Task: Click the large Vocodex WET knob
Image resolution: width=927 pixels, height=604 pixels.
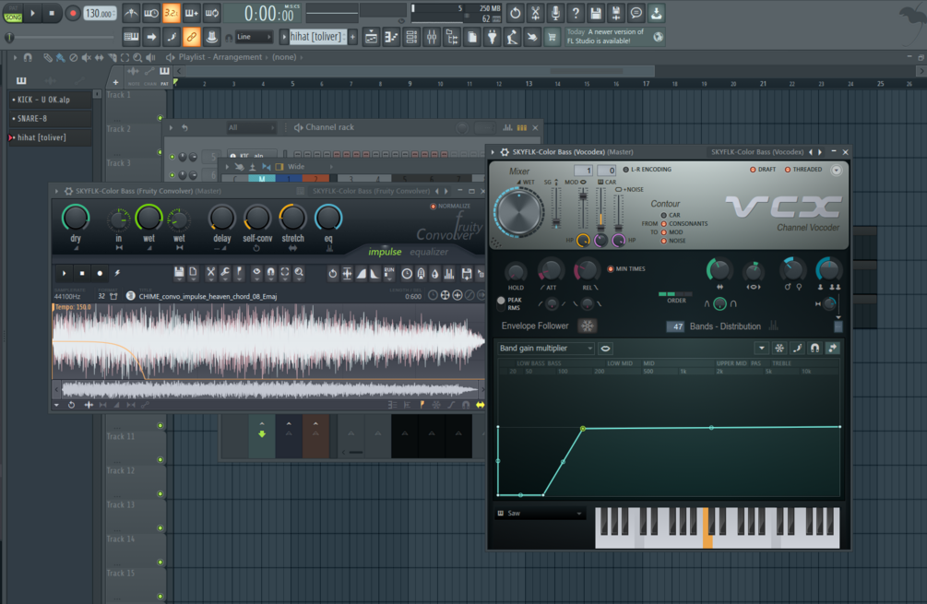Action: tap(518, 212)
